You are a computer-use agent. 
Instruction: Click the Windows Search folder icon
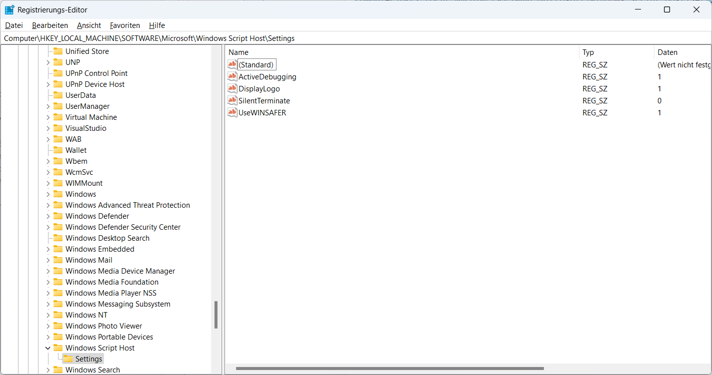58,370
